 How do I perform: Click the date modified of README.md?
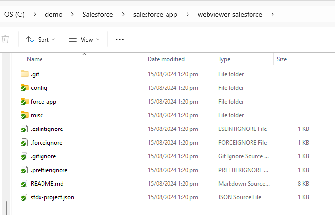[x=173, y=184]
